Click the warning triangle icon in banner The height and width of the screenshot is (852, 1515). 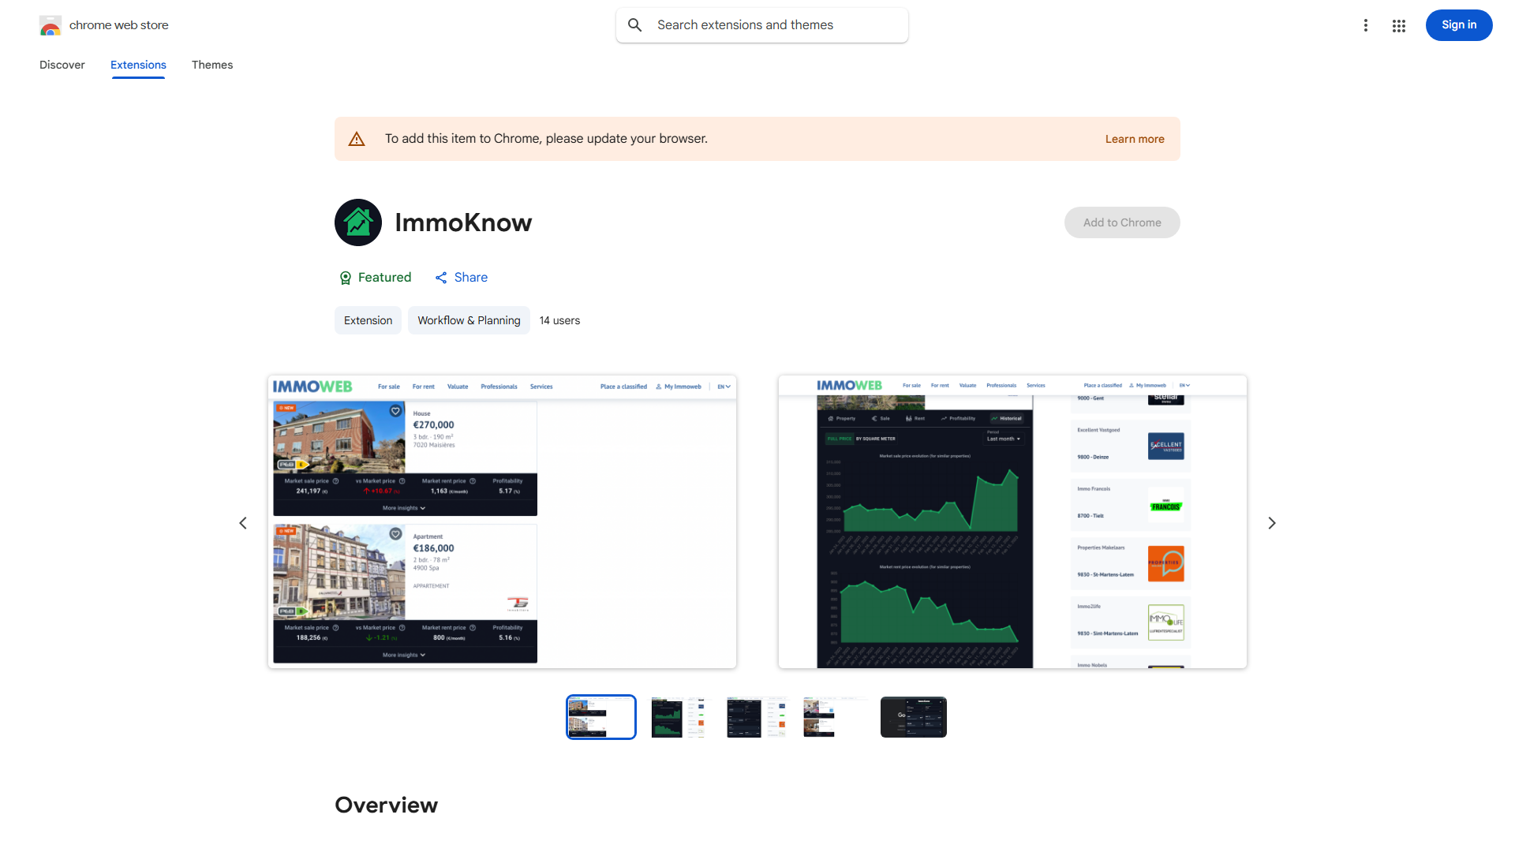[x=357, y=139]
